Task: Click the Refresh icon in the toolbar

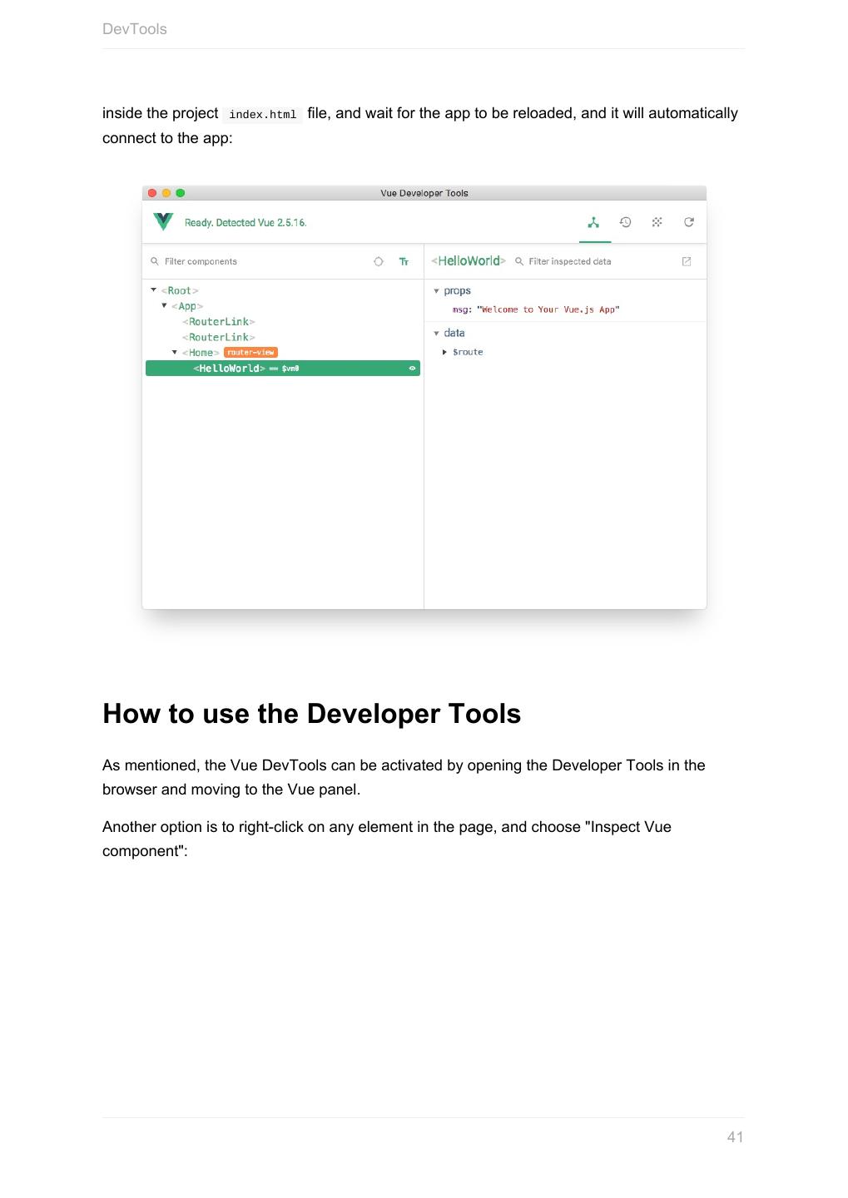Action: (x=688, y=222)
